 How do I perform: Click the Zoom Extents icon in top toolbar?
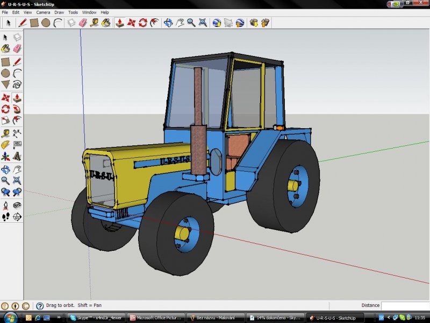[203, 23]
